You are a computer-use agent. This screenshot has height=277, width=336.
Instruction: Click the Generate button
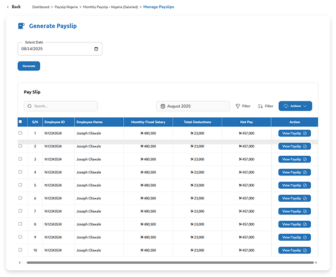click(x=29, y=66)
